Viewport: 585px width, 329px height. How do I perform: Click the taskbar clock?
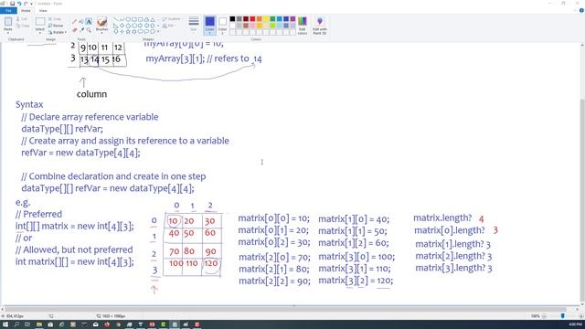[575, 324]
